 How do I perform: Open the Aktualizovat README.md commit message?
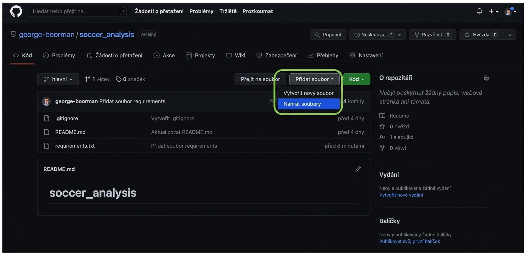(182, 132)
